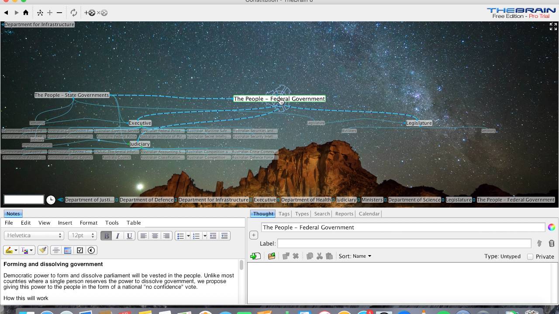
Task: Jump to Department of Defence in history
Action: click(146, 200)
